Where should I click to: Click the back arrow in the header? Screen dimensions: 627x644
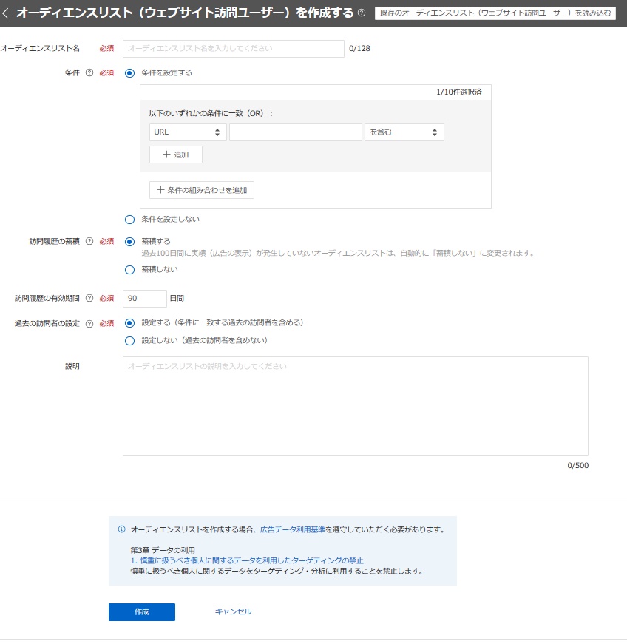(x=7, y=13)
